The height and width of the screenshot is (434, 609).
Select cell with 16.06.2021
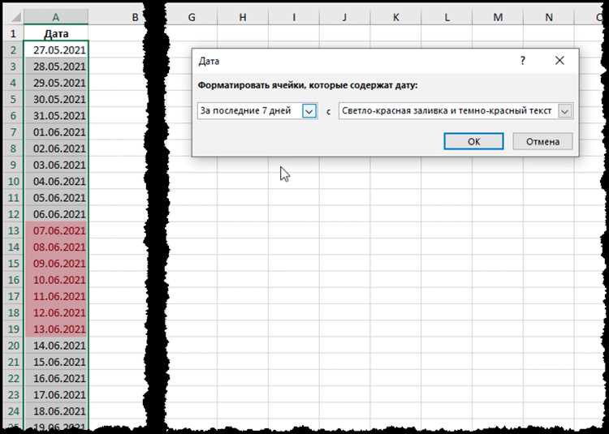coord(56,378)
